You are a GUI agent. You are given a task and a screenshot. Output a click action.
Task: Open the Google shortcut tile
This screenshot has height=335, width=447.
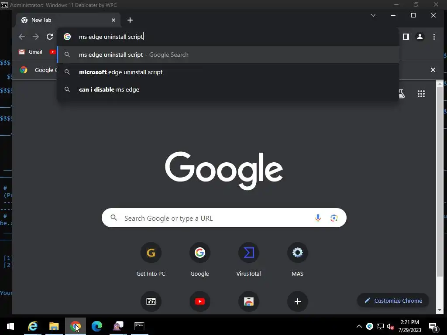pos(199,260)
